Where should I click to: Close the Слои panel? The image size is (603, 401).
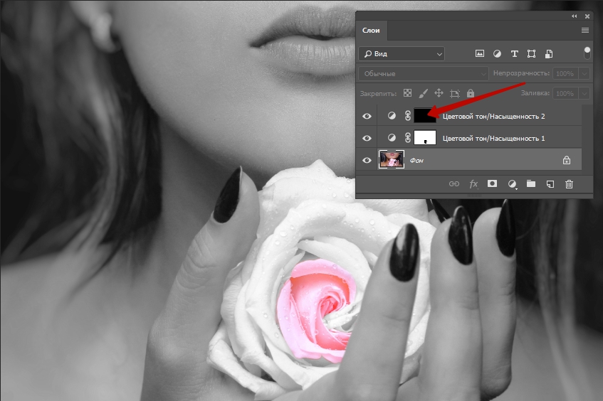(x=587, y=16)
